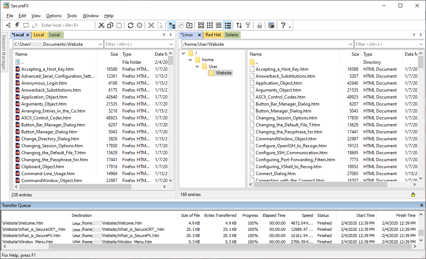Click the Reconnect arrows icon in toolbar
Screen dimensions: 426x259
(26, 25)
